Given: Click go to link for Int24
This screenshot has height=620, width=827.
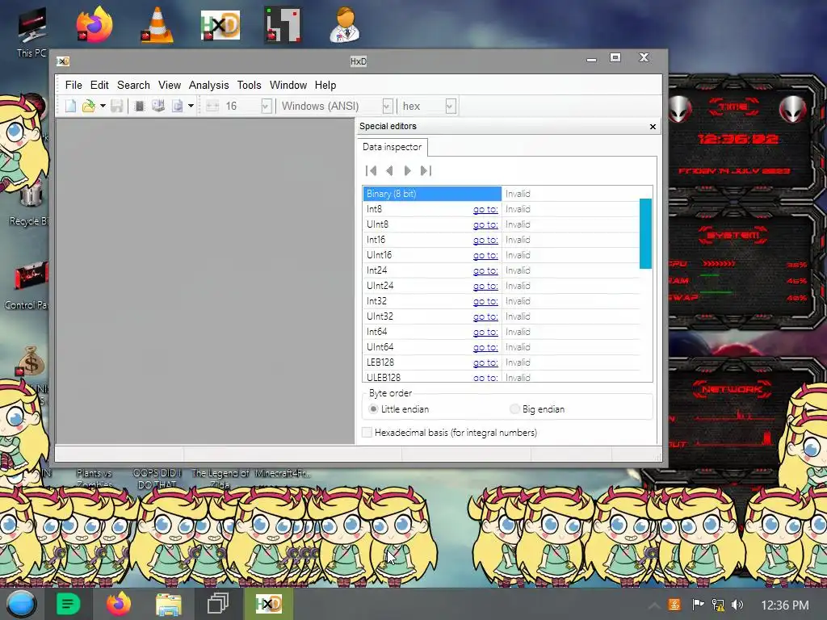Looking at the screenshot, I should [485, 270].
